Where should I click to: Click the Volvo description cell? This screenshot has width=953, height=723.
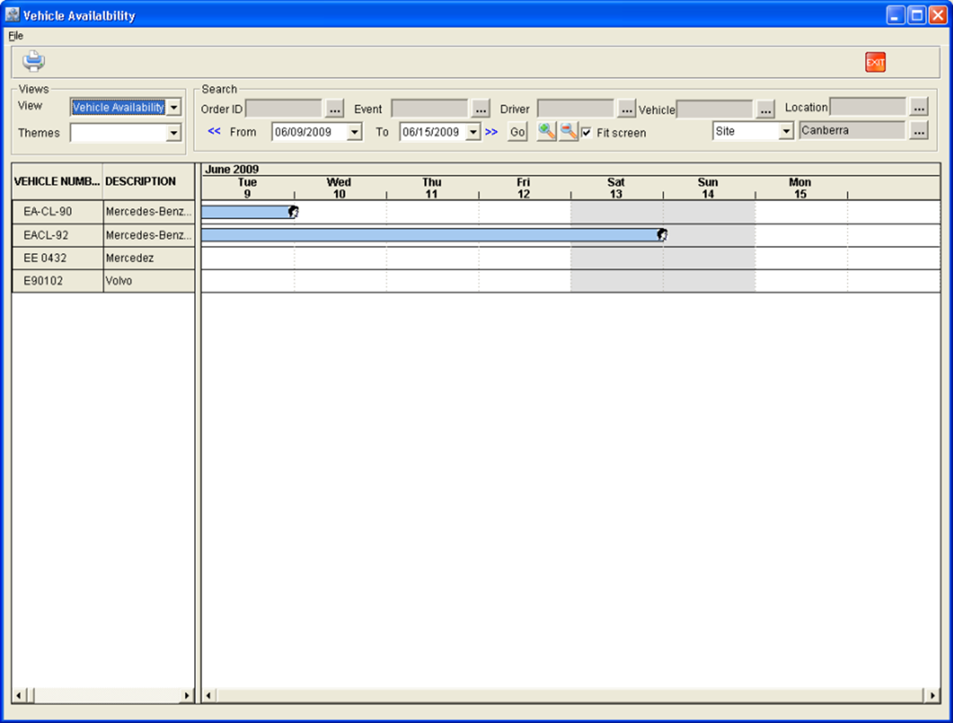click(x=149, y=281)
